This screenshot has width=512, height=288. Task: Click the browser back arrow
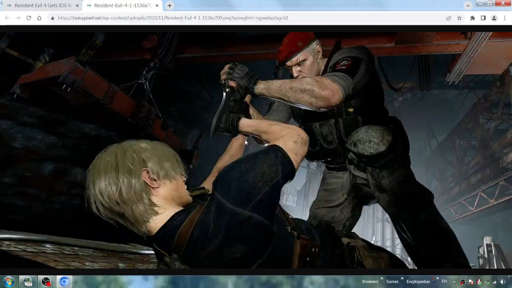click(x=7, y=18)
